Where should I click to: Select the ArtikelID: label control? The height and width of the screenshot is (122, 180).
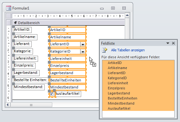pos(22,30)
